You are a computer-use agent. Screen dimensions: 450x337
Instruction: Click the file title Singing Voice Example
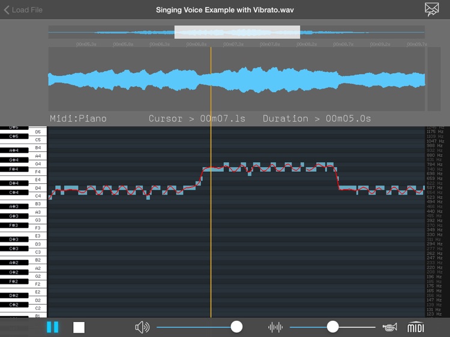[x=225, y=10]
